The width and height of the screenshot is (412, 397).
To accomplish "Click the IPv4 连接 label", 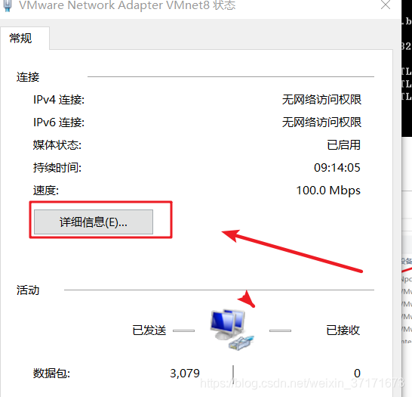I will pos(59,100).
